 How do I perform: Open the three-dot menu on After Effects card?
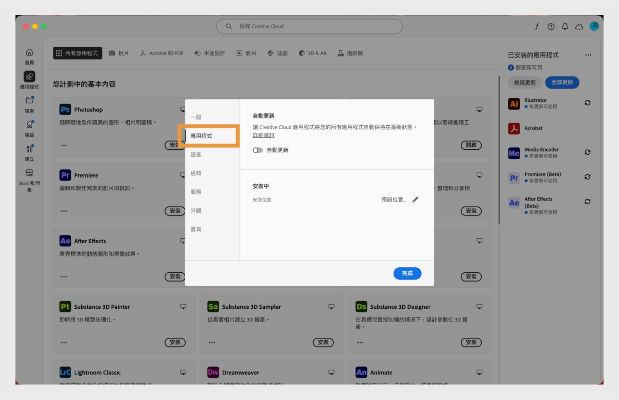(64, 277)
